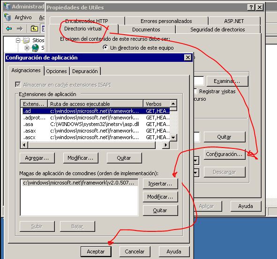277x259 pixels.
Task: Switch to the Opciones tab
Action: coord(57,71)
